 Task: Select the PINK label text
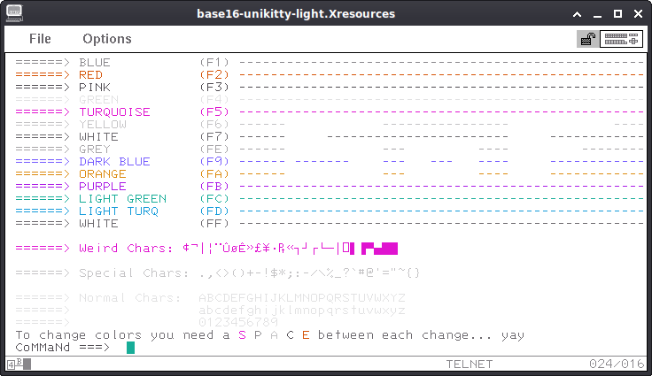tap(95, 88)
